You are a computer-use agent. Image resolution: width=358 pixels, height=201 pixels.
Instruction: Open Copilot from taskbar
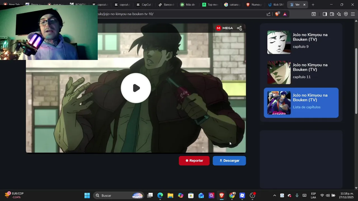181,195
